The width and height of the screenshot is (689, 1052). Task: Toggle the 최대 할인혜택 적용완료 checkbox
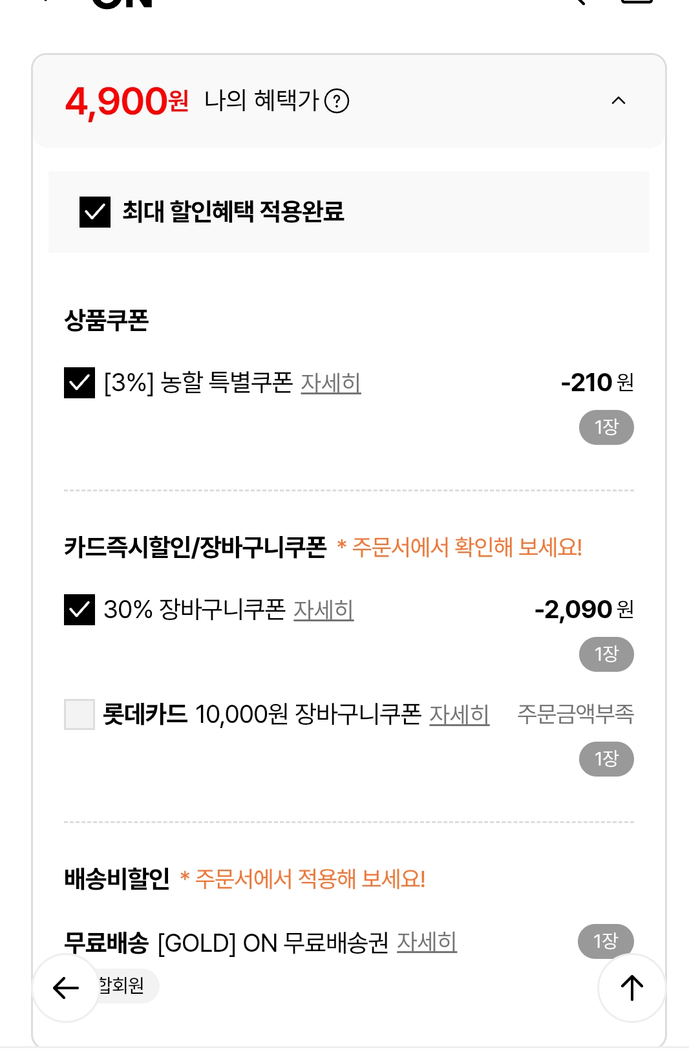95,212
